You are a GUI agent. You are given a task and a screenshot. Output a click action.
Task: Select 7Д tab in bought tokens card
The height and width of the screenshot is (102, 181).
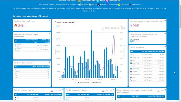(x=56, y=90)
